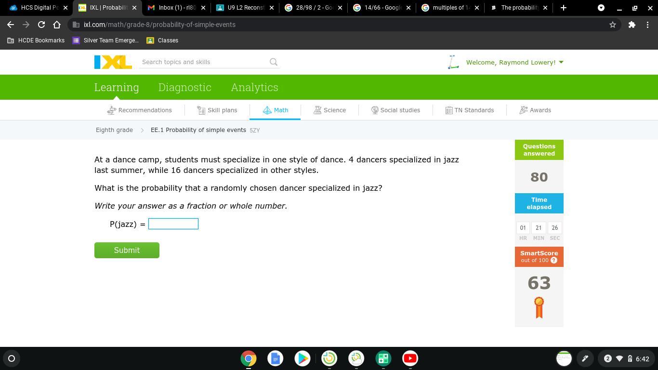658x370 pixels.
Task: Go to the Recommendations subtab
Action: tap(140, 110)
